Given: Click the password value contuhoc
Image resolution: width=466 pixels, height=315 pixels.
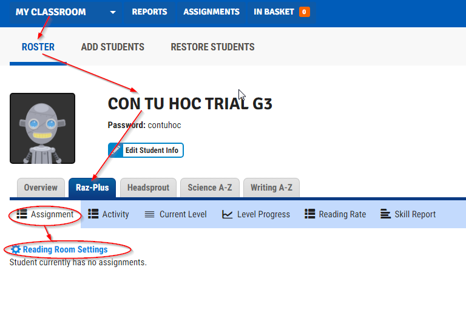Looking at the screenshot, I should tap(164, 125).
